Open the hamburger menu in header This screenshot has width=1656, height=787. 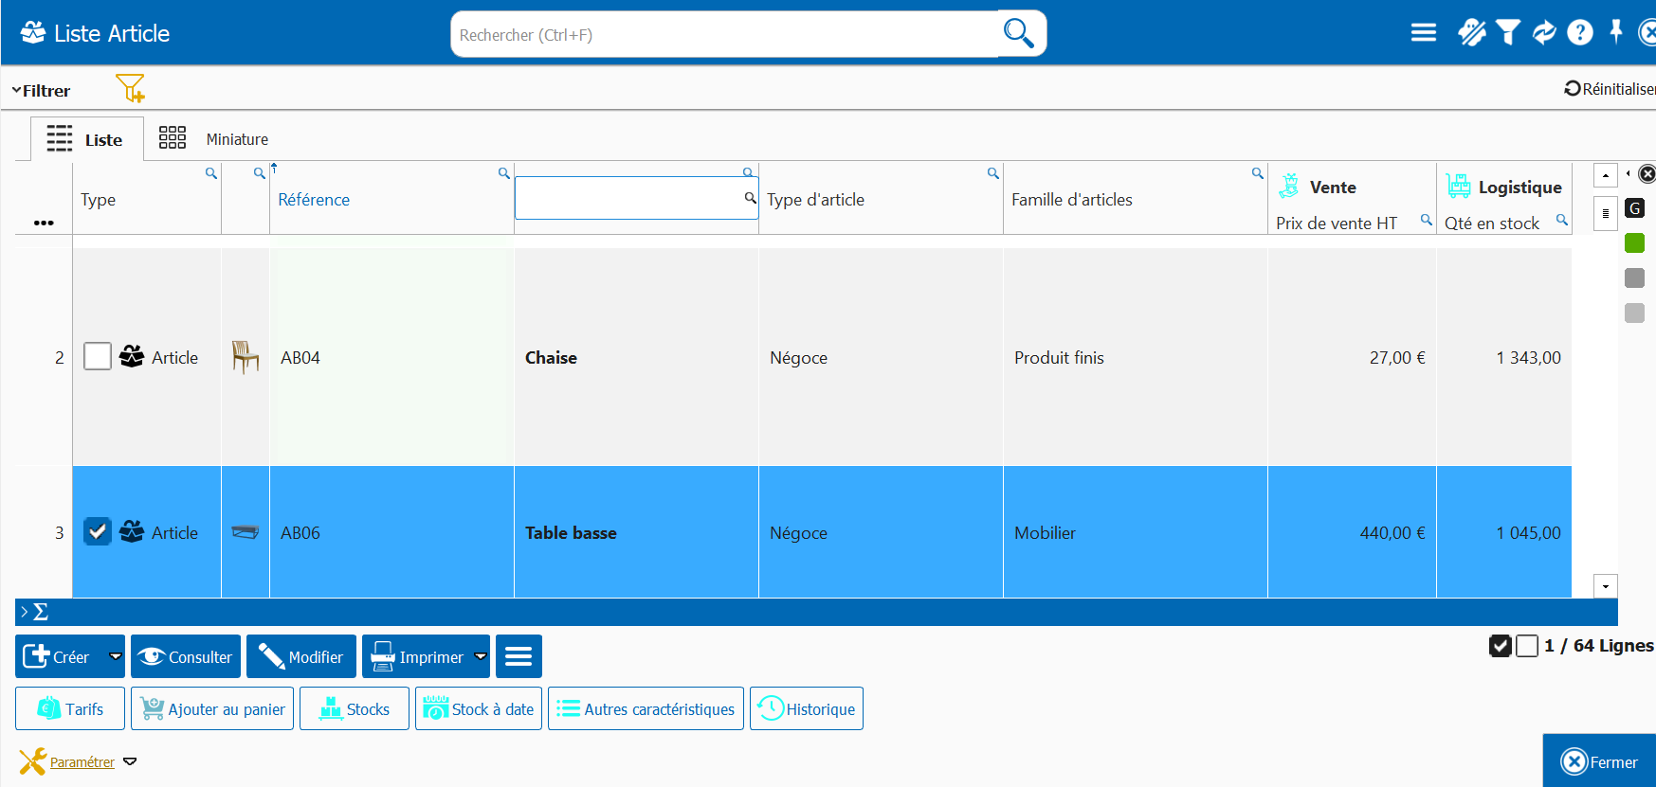point(1423,33)
